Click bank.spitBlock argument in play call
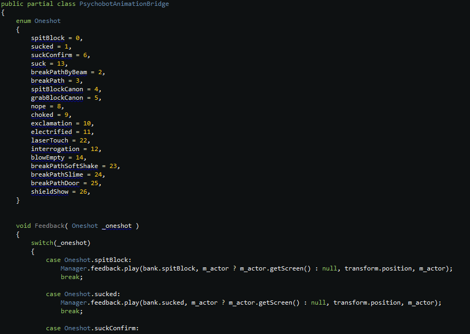Screen dimensions: 470x334 click(169, 268)
